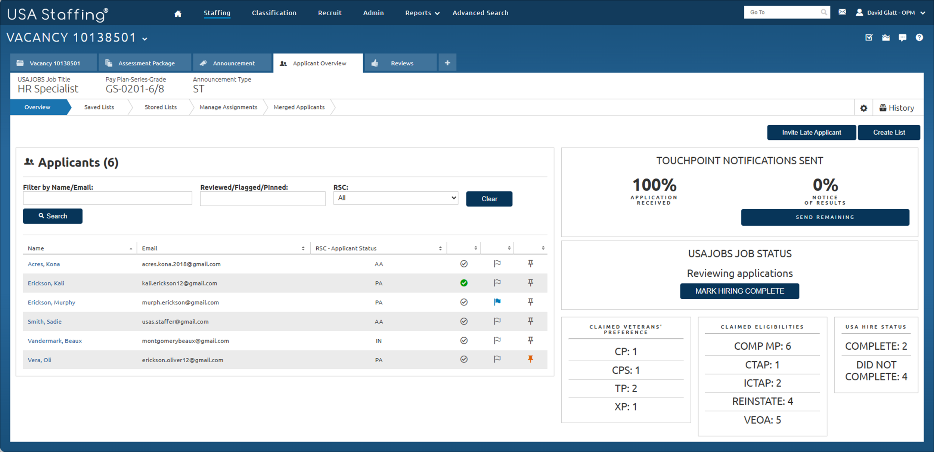Unpin applicant Vera, Oli

point(530,359)
